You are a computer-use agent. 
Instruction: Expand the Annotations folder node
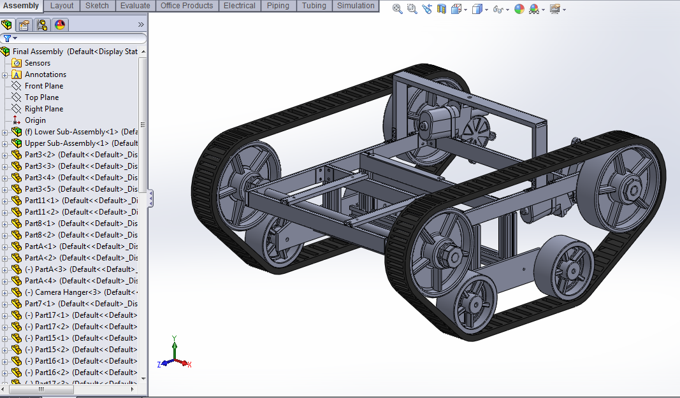(4, 75)
